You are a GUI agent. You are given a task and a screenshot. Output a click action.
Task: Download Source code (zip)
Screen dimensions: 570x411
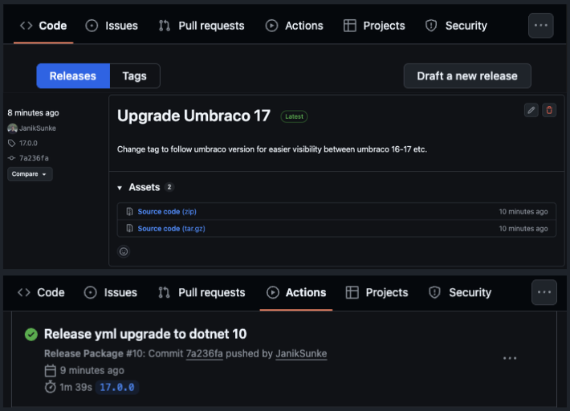coord(167,211)
